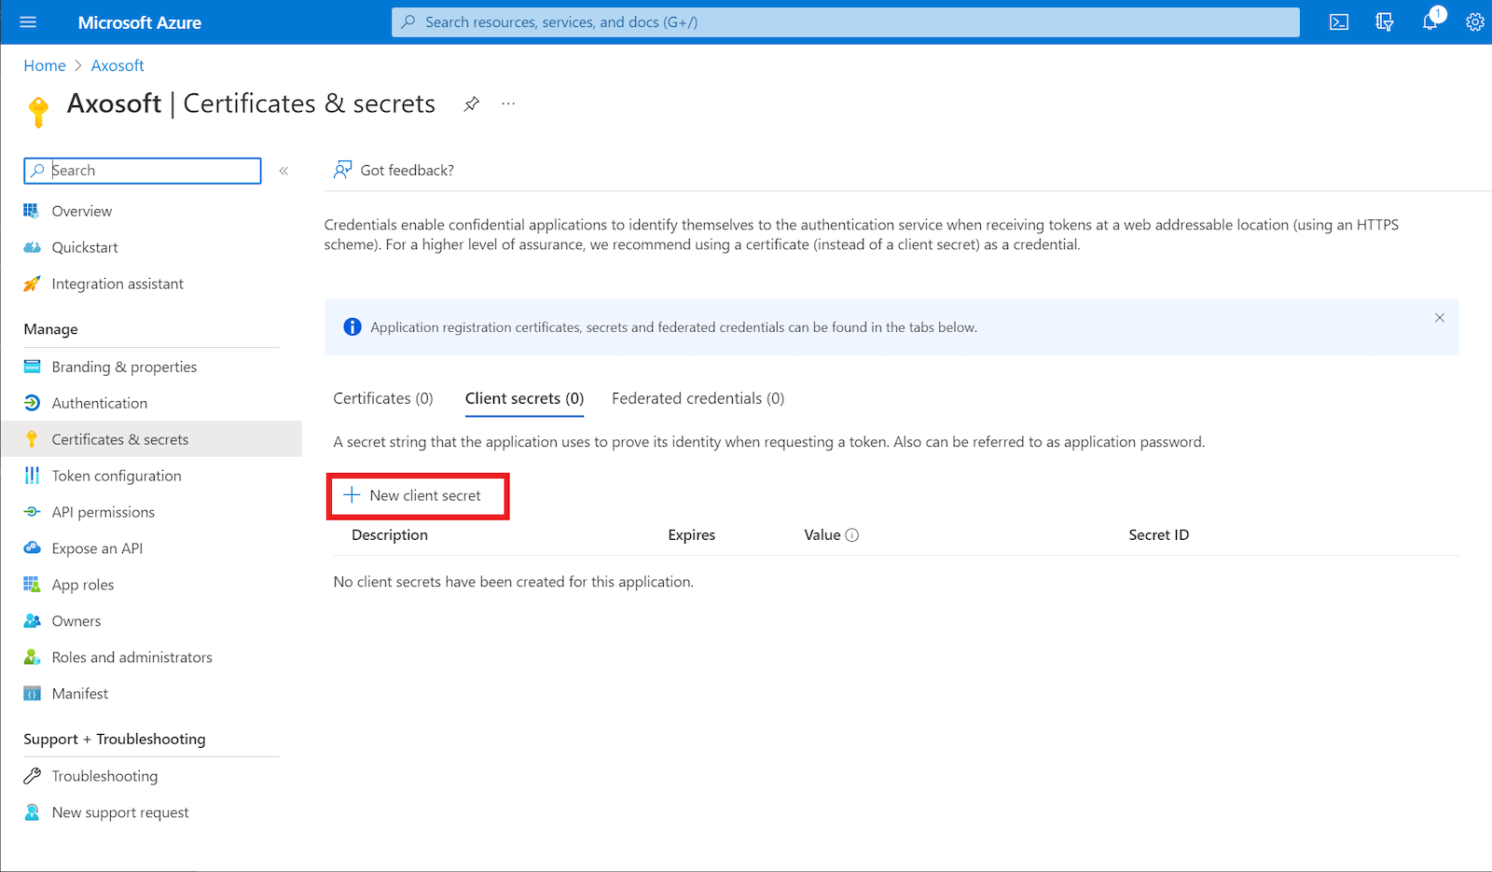Open the notifications bell
The width and height of the screenshot is (1492, 872).
(1430, 22)
